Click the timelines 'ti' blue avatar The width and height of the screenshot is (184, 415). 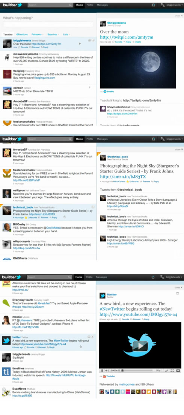coord(6,371)
